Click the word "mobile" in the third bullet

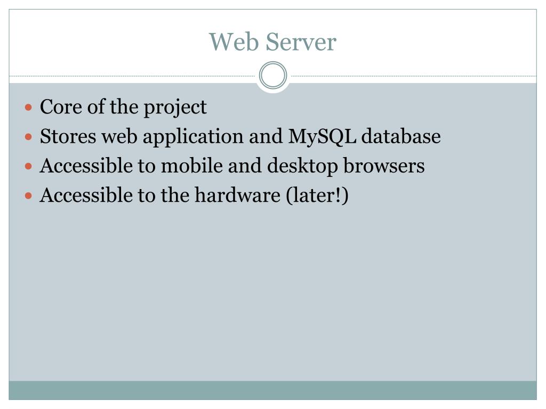click(191, 166)
